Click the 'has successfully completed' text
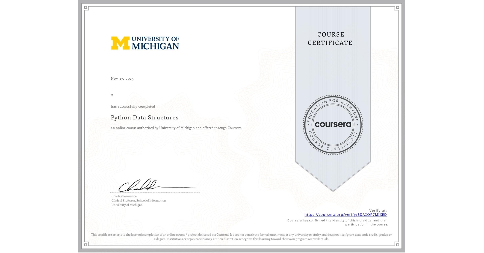 click(133, 107)
